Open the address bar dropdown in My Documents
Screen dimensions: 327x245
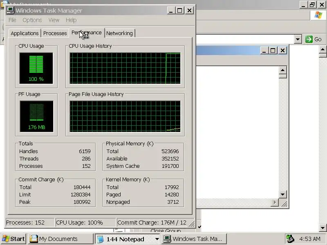pyautogui.click(x=298, y=39)
